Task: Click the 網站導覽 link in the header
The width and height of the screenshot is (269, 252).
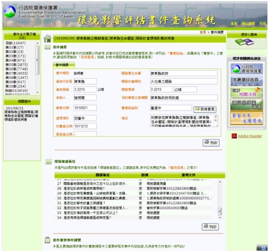Action: (248, 24)
